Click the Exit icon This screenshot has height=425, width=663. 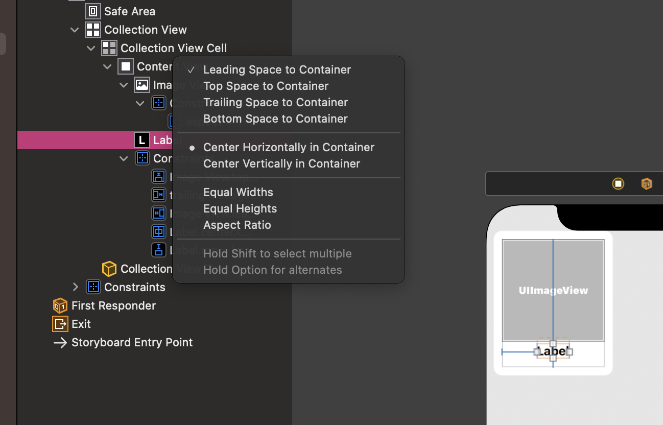(60, 324)
